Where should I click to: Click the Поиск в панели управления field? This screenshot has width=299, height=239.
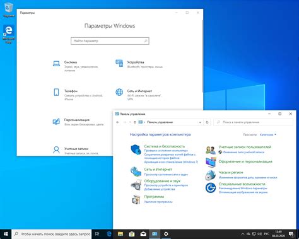click(x=254, y=122)
